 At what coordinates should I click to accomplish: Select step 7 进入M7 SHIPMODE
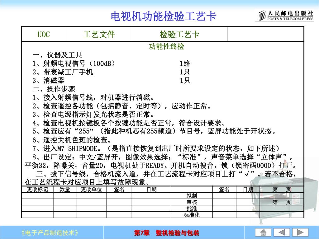click(x=156, y=148)
